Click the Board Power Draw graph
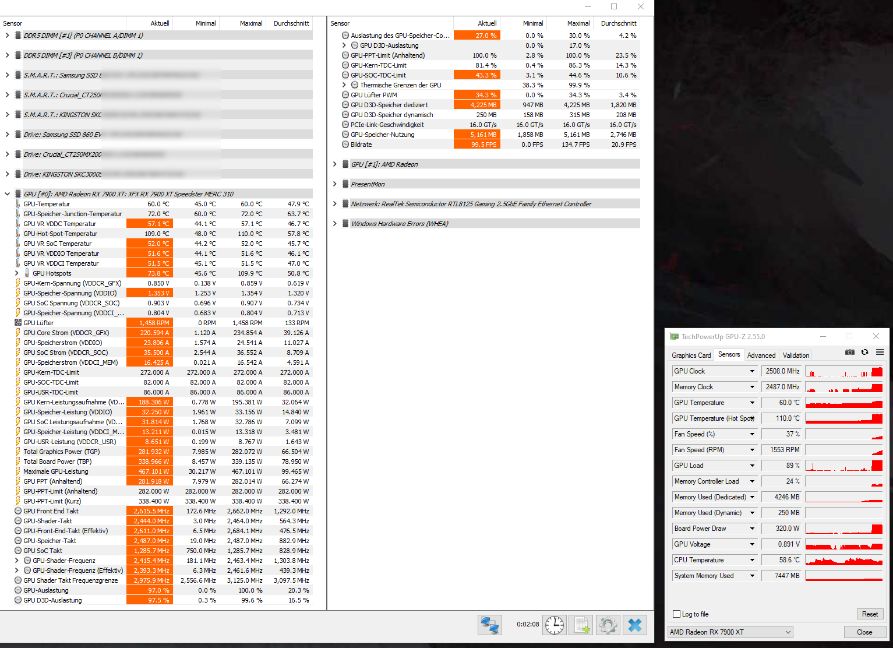893x648 pixels. click(x=844, y=529)
